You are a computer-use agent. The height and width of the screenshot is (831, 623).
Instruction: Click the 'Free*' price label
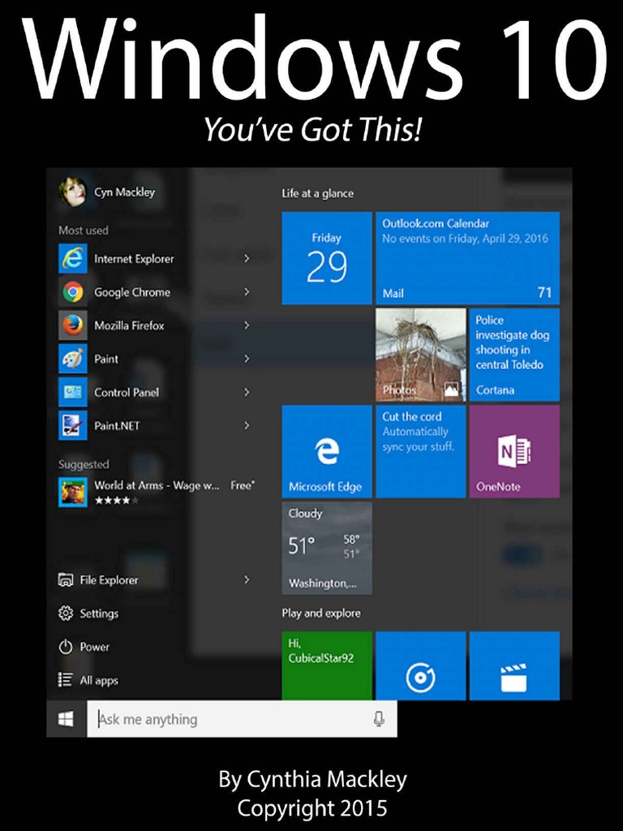pos(243,485)
